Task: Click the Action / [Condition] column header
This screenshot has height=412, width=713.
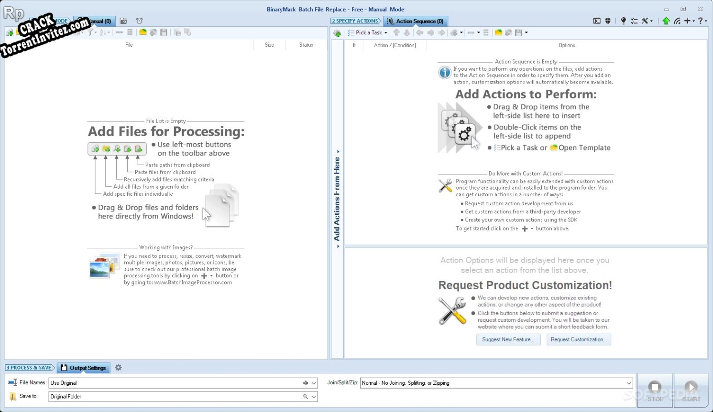Action: 395,45
